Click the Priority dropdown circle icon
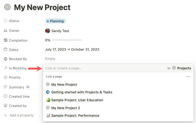Viewport: 196px width, 123px height. pyautogui.click(x=5, y=78)
